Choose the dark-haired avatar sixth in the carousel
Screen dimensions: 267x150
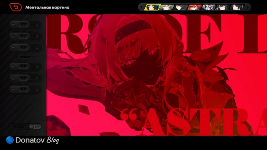[x=223, y=7]
